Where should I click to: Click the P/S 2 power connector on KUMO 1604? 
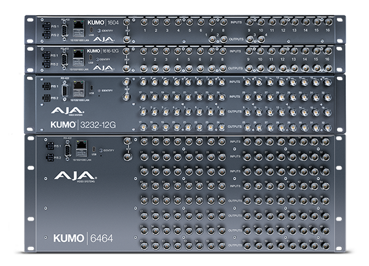pos(46,35)
